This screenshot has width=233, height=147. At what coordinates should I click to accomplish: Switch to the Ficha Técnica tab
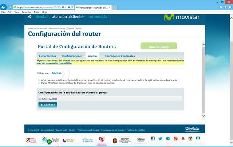click(47, 56)
